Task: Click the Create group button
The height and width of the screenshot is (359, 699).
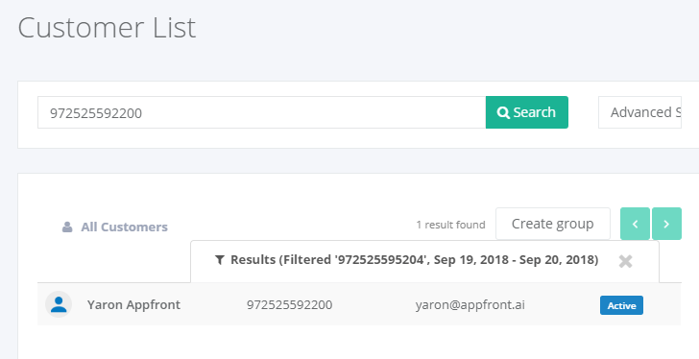Action: tap(553, 224)
